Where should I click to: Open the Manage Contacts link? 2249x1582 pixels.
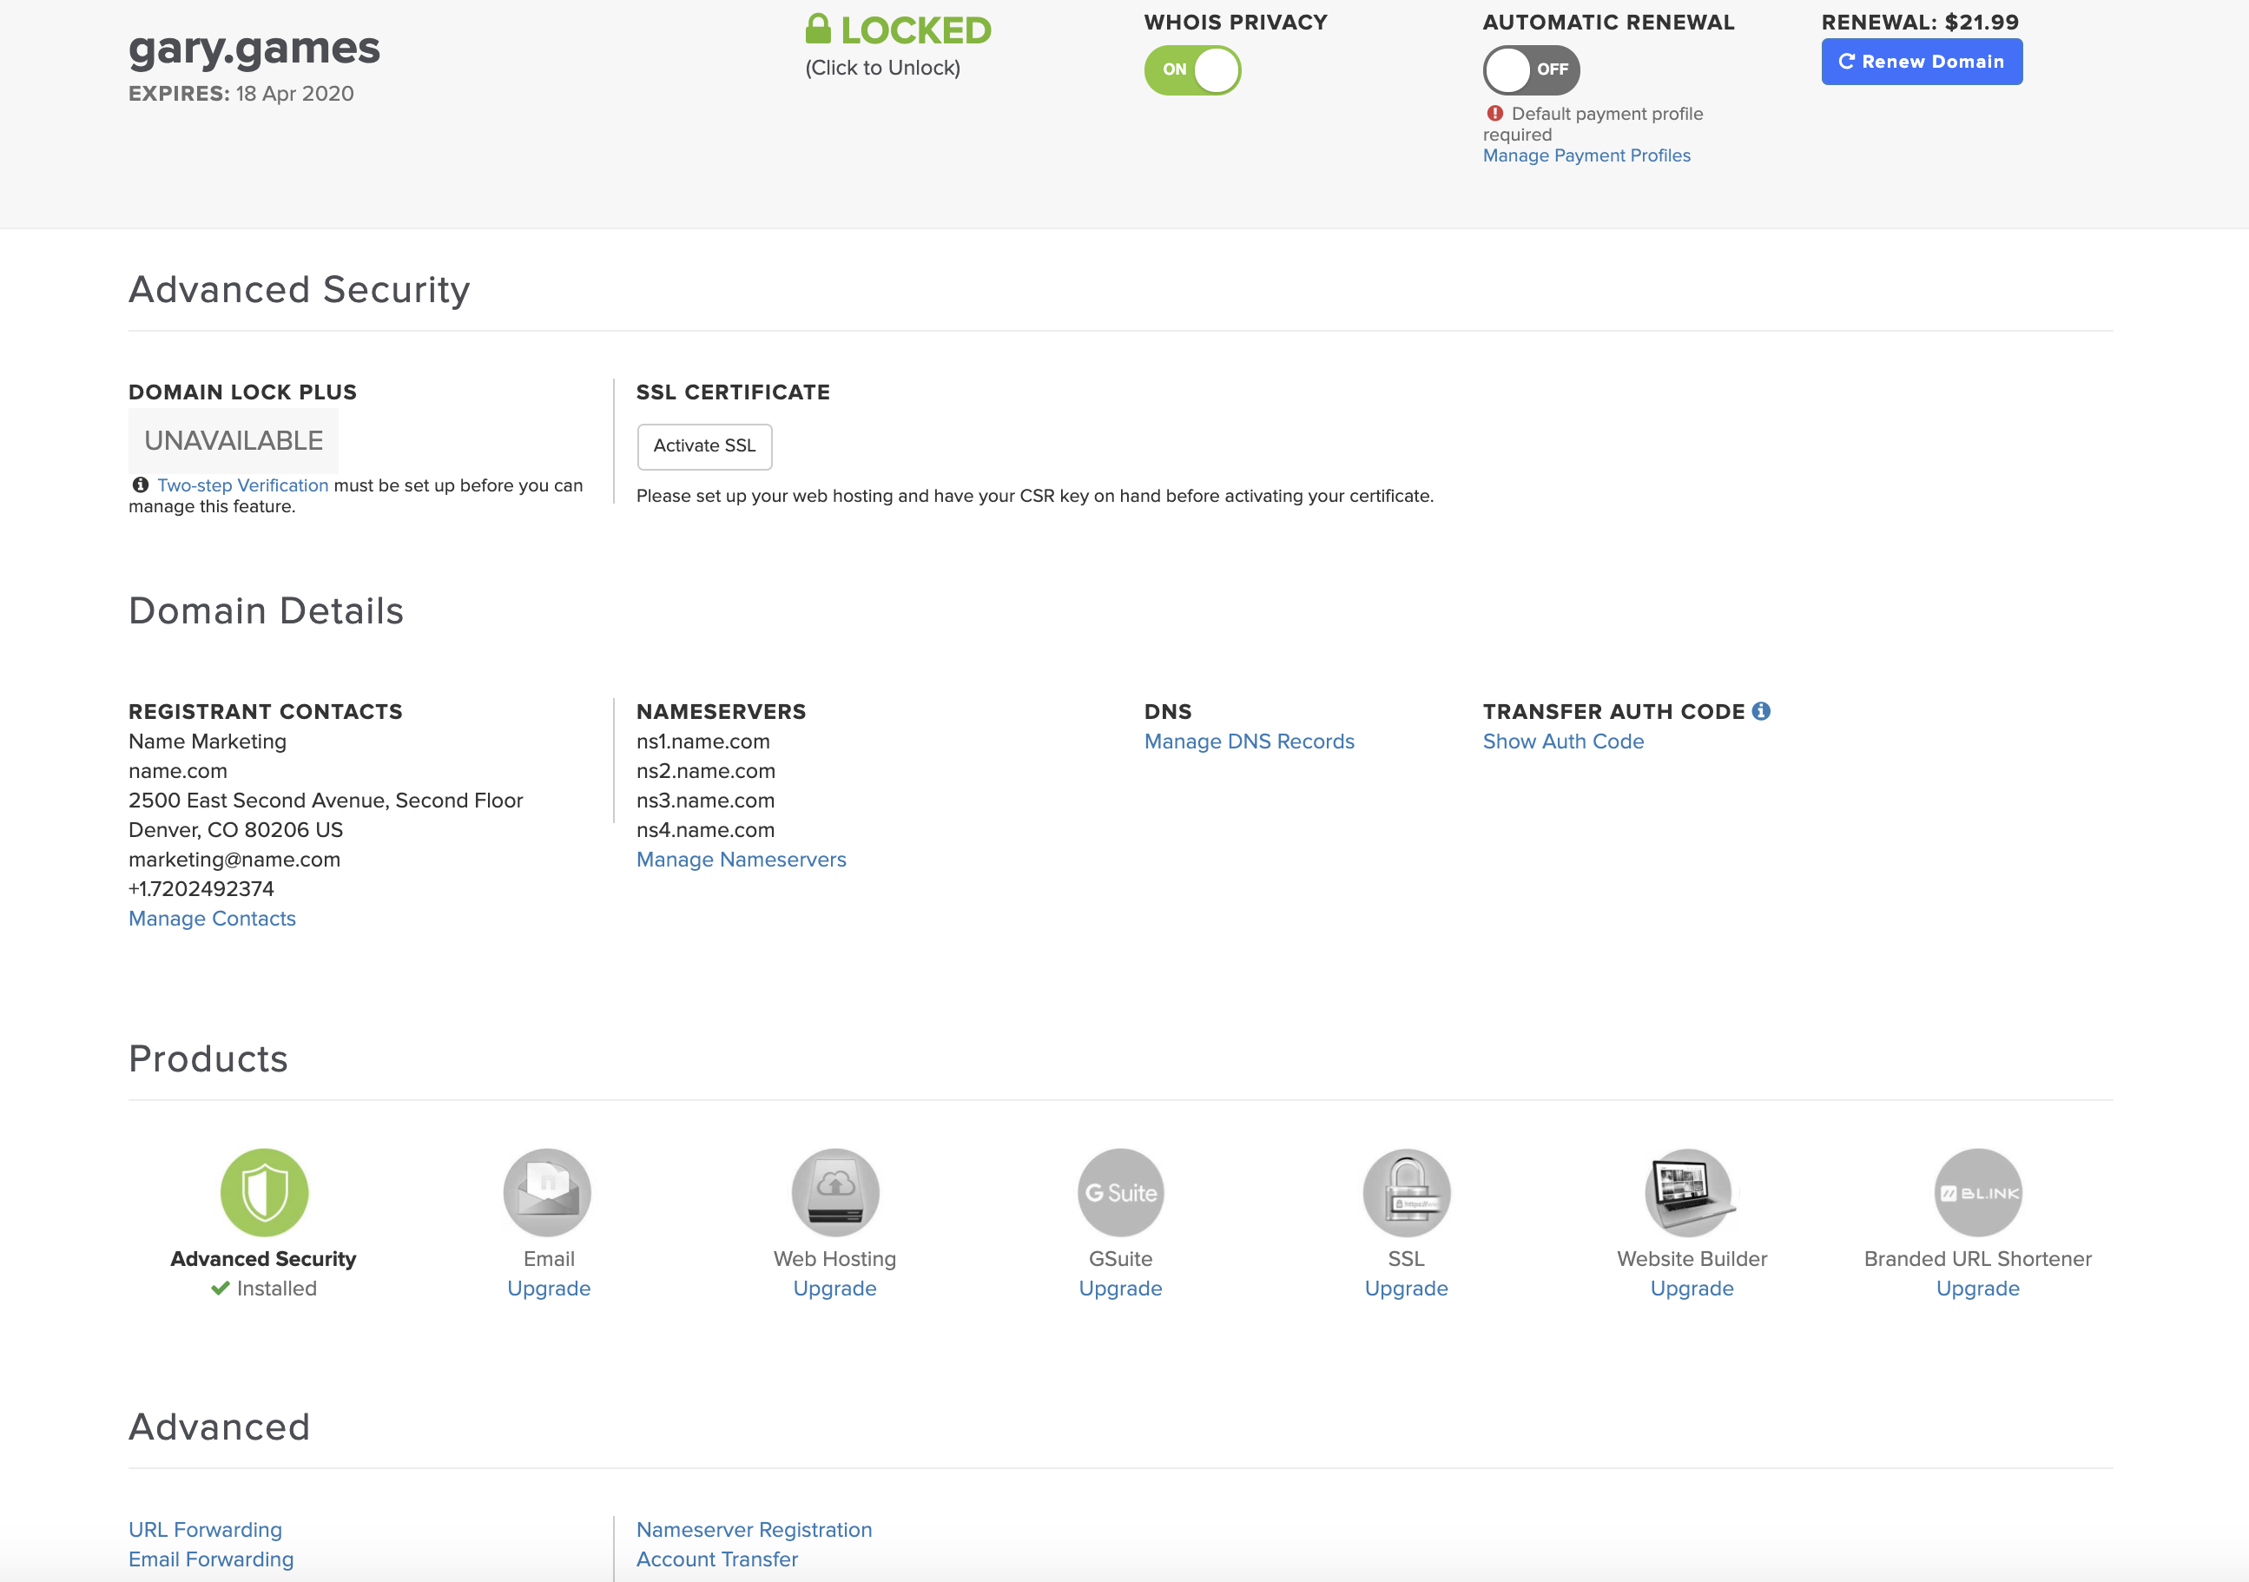[212, 918]
